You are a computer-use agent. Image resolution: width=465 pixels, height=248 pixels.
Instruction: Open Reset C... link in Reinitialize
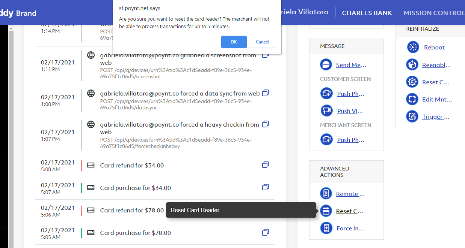[436, 82]
